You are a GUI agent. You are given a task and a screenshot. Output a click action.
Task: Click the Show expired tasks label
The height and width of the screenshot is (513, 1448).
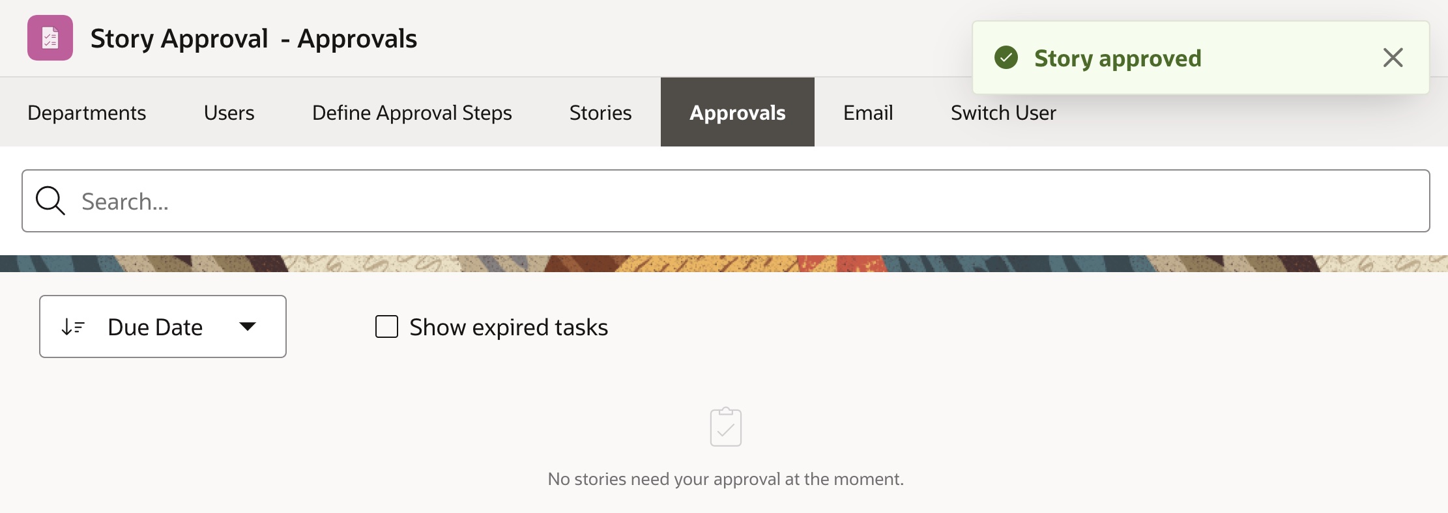coord(508,327)
